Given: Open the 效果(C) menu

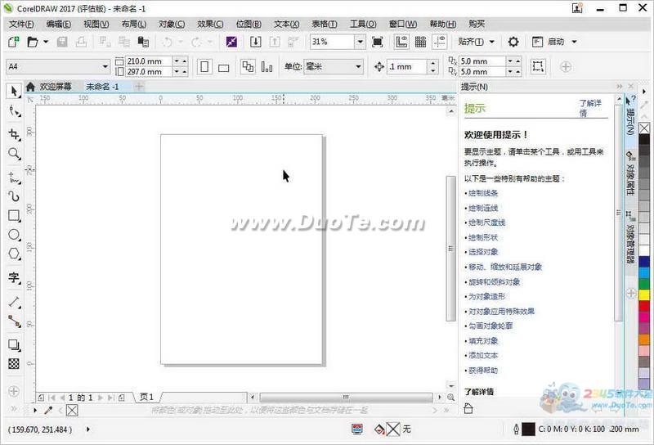Looking at the screenshot, I should point(210,25).
